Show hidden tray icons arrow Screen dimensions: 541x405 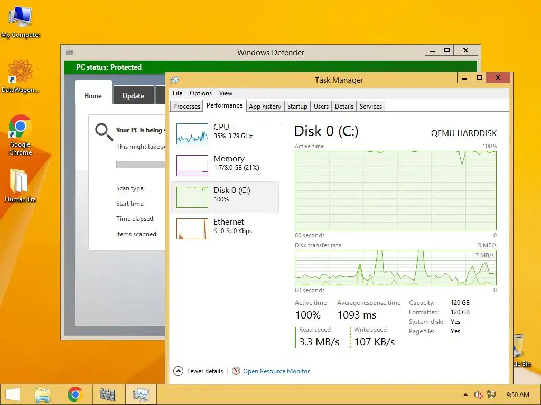(x=465, y=394)
